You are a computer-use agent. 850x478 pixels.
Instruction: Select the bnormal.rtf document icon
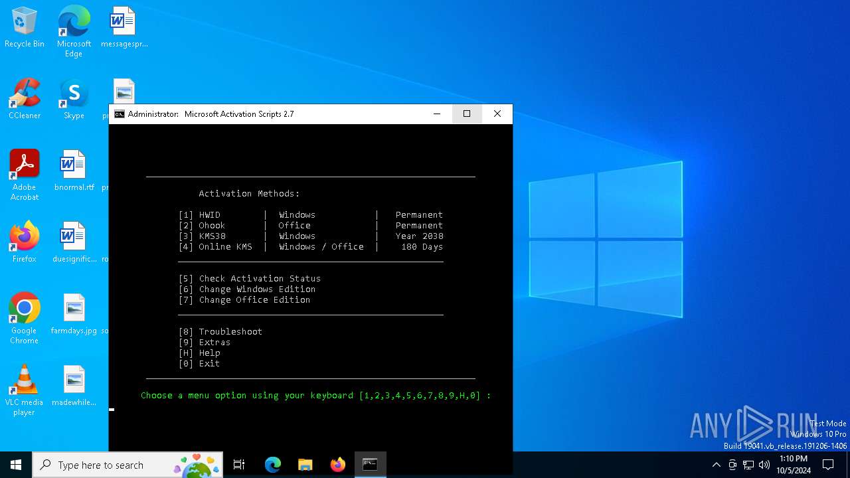pyautogui.click(x=74, y=171)
